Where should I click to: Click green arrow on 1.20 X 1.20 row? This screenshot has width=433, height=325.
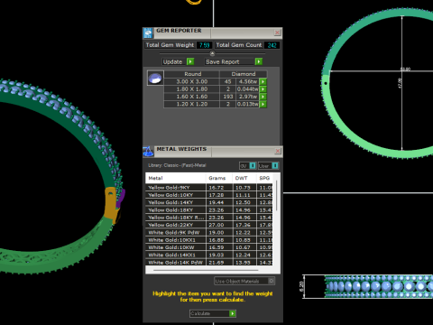pos(263,104)
